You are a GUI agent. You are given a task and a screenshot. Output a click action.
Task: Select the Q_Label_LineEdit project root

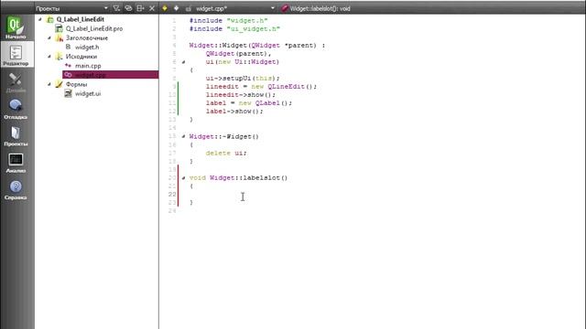coord(80,19)
